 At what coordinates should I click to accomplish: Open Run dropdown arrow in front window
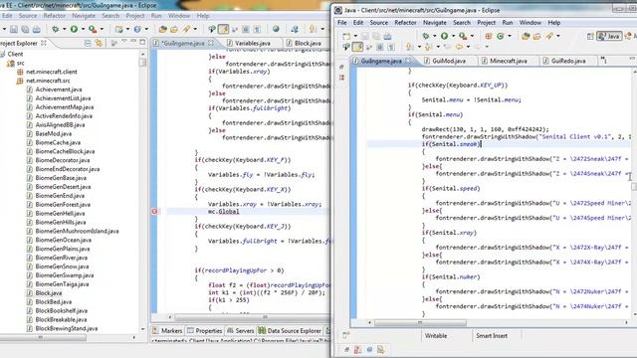(x=453, y=36)
